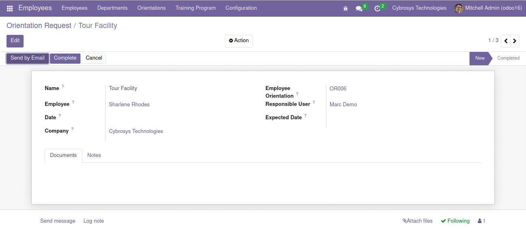Select the Completed status stage
The width and height of the screenshot is (526, 232).
pos(508,58)
